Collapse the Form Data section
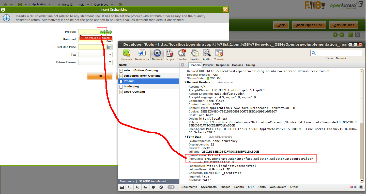Screen dimensions: 366x194 [186, 137]
